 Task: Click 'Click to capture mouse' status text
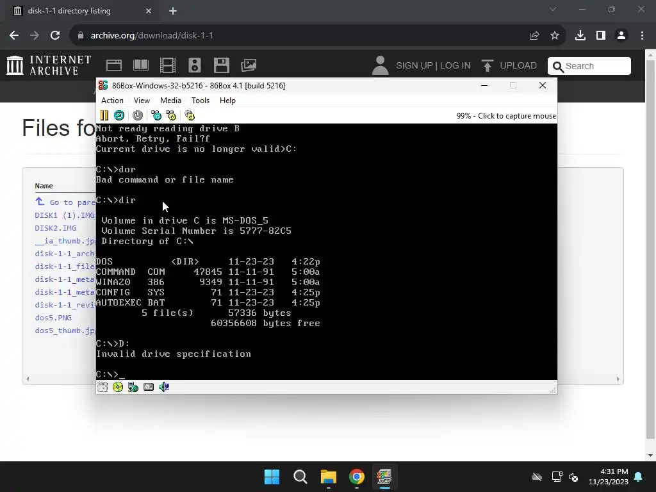(517, 116)
